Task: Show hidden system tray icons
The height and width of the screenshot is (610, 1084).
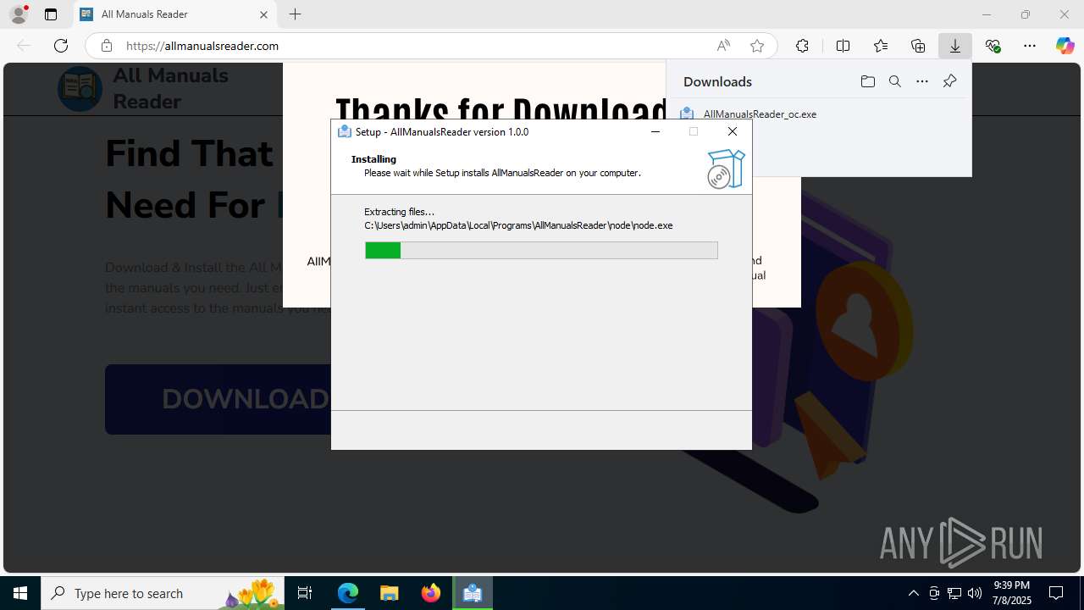Action: pyautogui.click(x=913, y=593)
